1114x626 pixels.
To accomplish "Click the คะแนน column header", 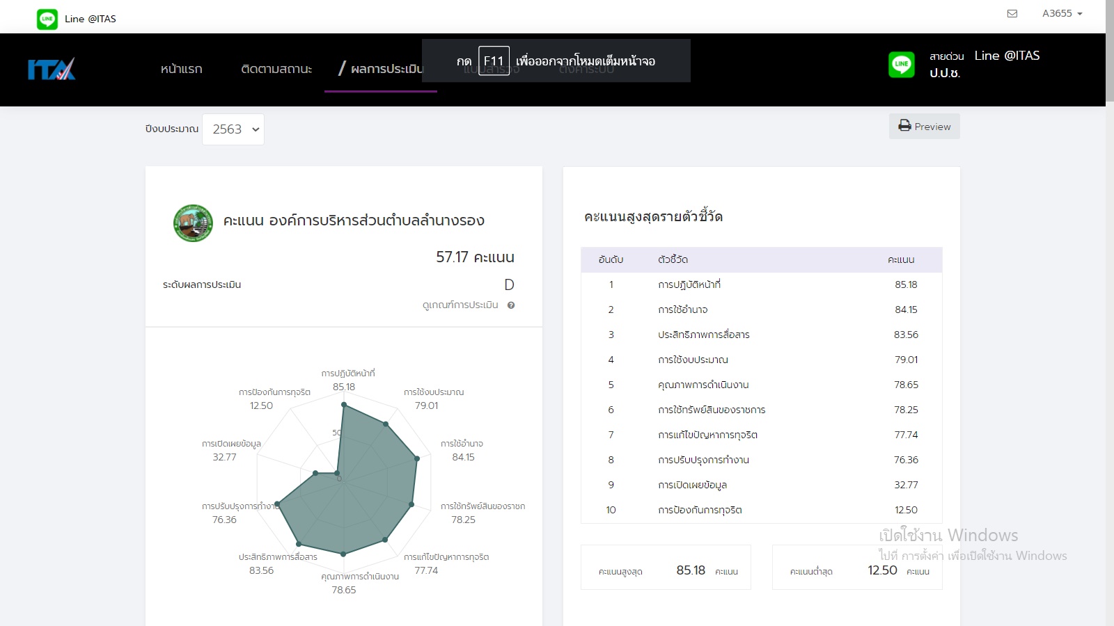I will coord(901,259).
